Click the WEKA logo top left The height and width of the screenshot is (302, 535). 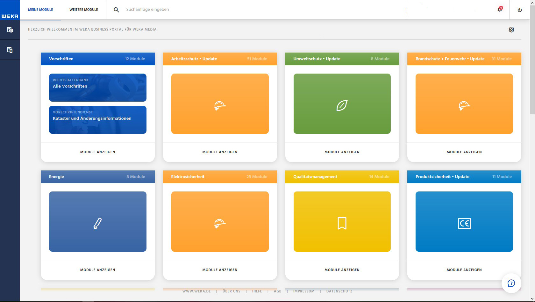(9, 10)
